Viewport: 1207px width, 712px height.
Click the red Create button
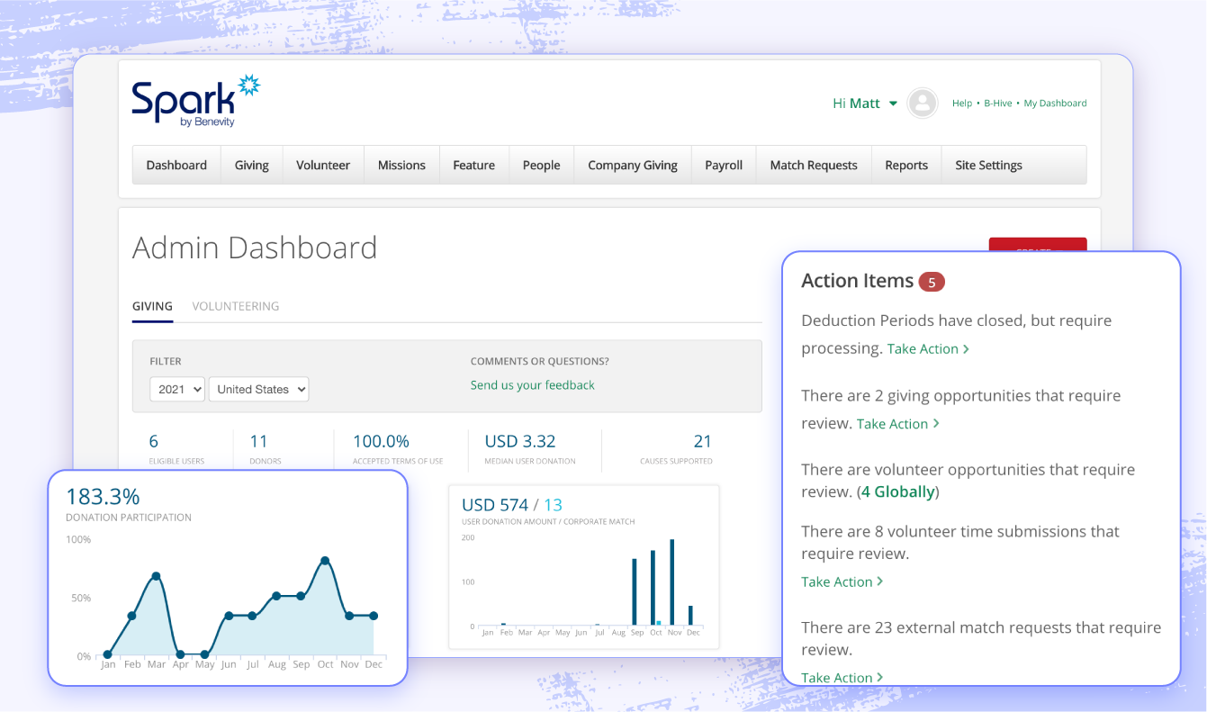(1038, 245)
